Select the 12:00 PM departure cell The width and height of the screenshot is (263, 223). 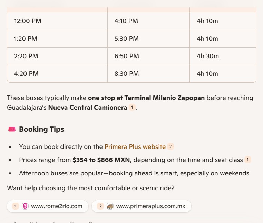point(28,21)
